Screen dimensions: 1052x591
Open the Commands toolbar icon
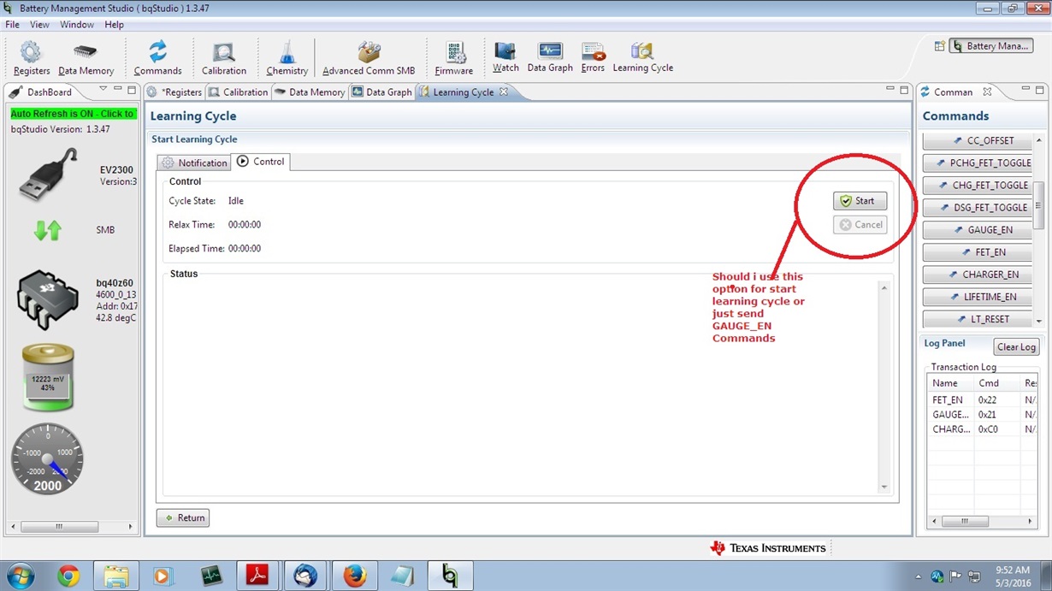click(x=157, y=59)
